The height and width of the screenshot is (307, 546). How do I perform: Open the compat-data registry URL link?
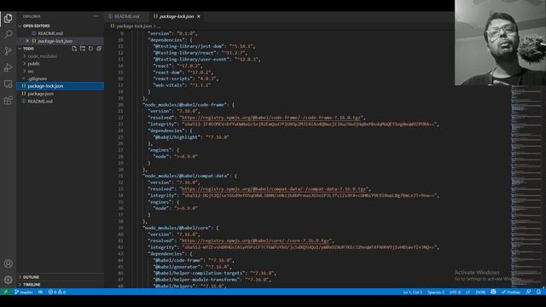[273, 189]
